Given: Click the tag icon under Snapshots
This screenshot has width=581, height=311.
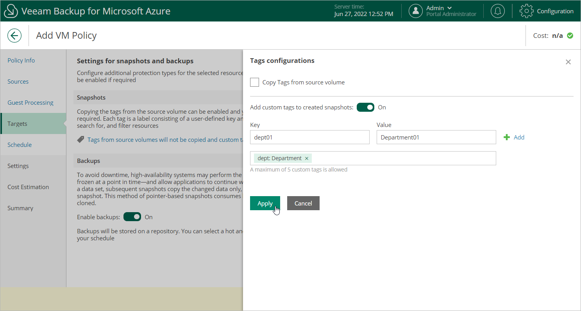Looking at the screenshot, I should pyautogui.click(x=80, y=139).
